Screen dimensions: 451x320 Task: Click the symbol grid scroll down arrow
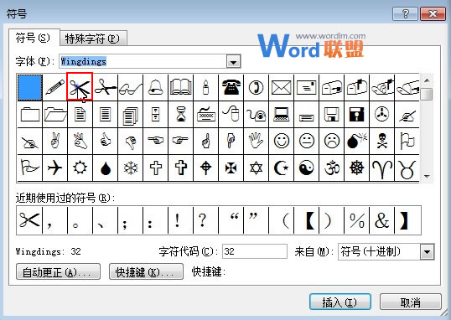coord(428,176)
